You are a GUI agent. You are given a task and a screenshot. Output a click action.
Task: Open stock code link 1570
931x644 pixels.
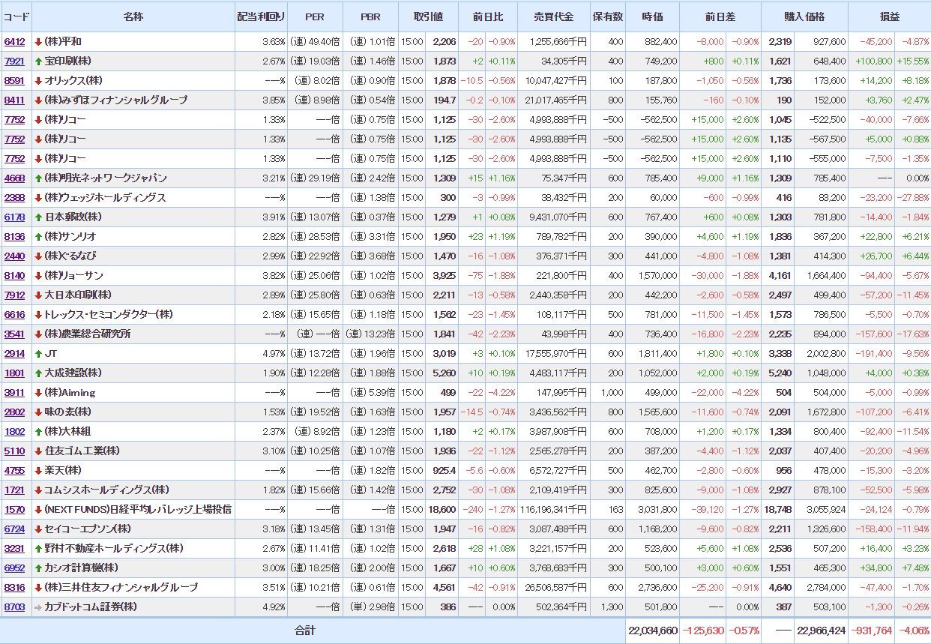point(14,509)
